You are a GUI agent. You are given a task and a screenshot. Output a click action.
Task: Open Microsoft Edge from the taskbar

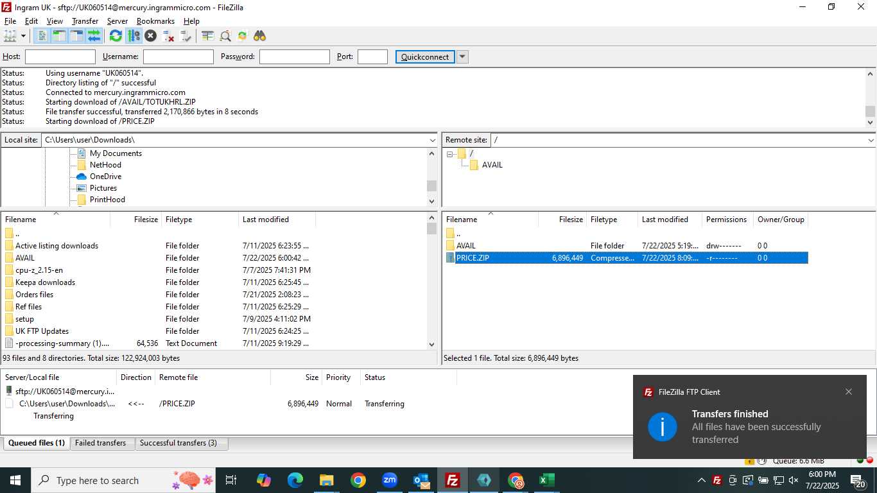point(295,480)
